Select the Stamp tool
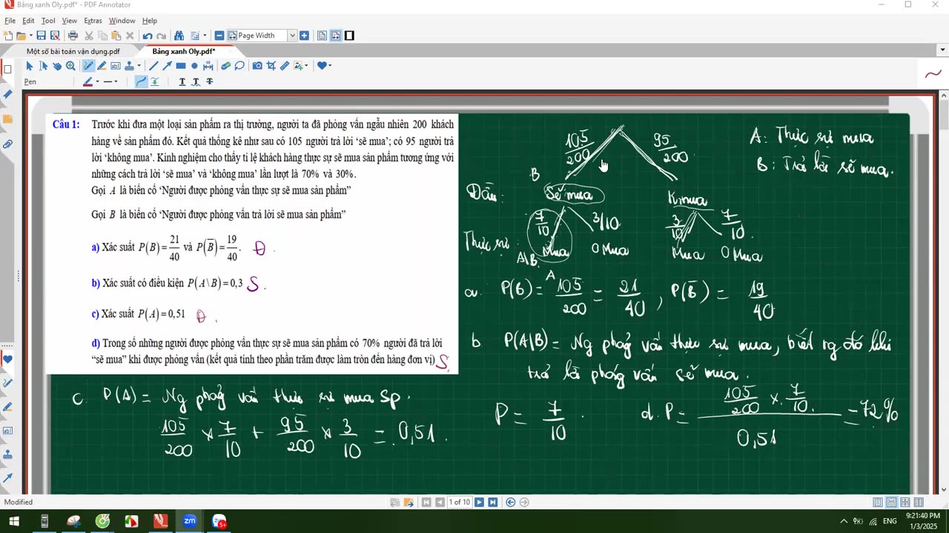The width and height of the screenshot is (949, 533). (x=129, y=66)
